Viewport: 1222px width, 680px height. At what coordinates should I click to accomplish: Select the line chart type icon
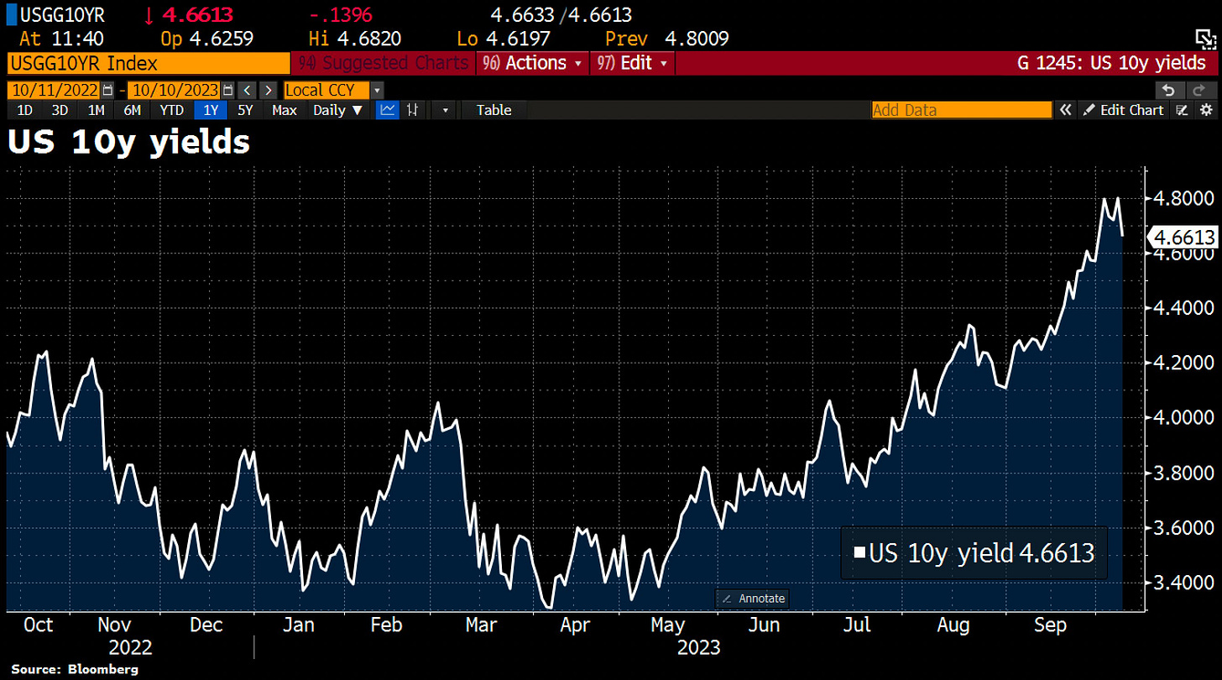[387, 110]
